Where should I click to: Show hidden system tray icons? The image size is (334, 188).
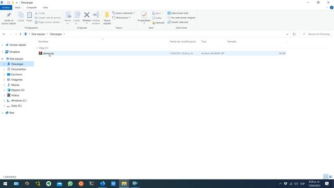[x=280, y=183]
